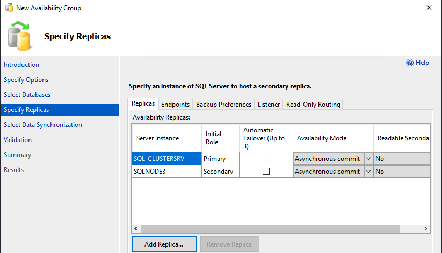Click the Remove Replica button
The width and height of the screenshot is (442, 253).
pyautogui.click(x=229, y=244)
